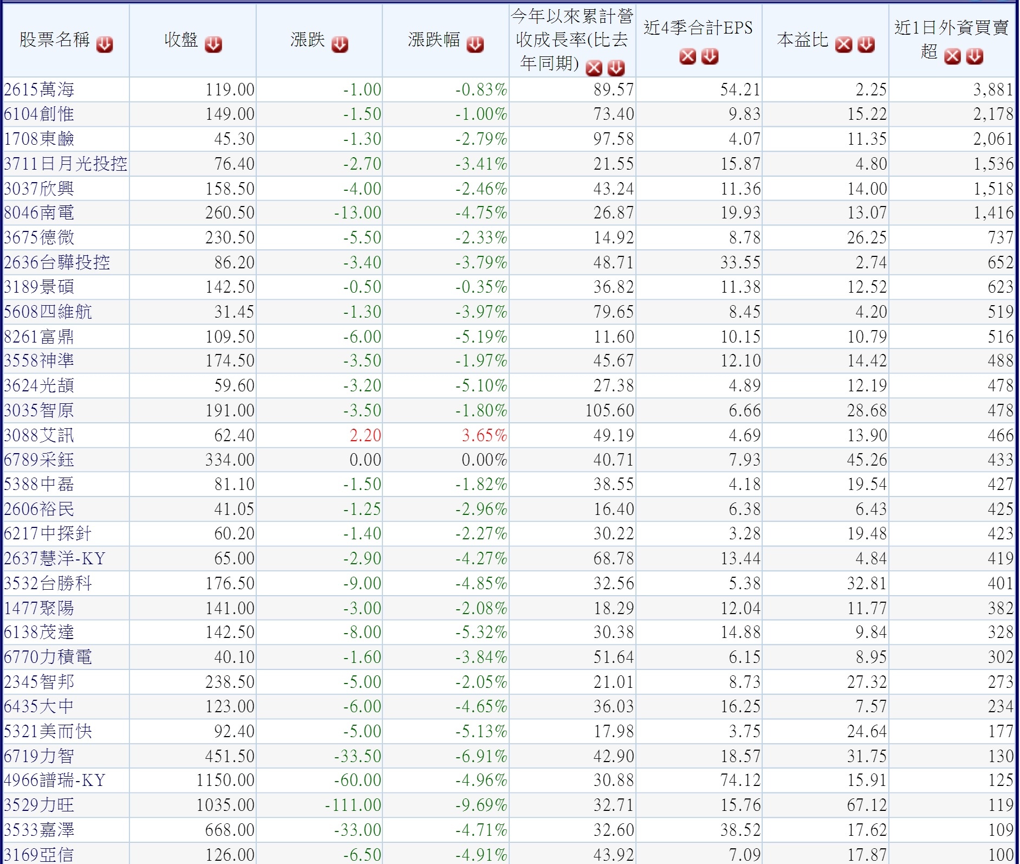
Task: Click 力旺's -9.69% change value
Action: pyautogui.click(x=481, y=805)
